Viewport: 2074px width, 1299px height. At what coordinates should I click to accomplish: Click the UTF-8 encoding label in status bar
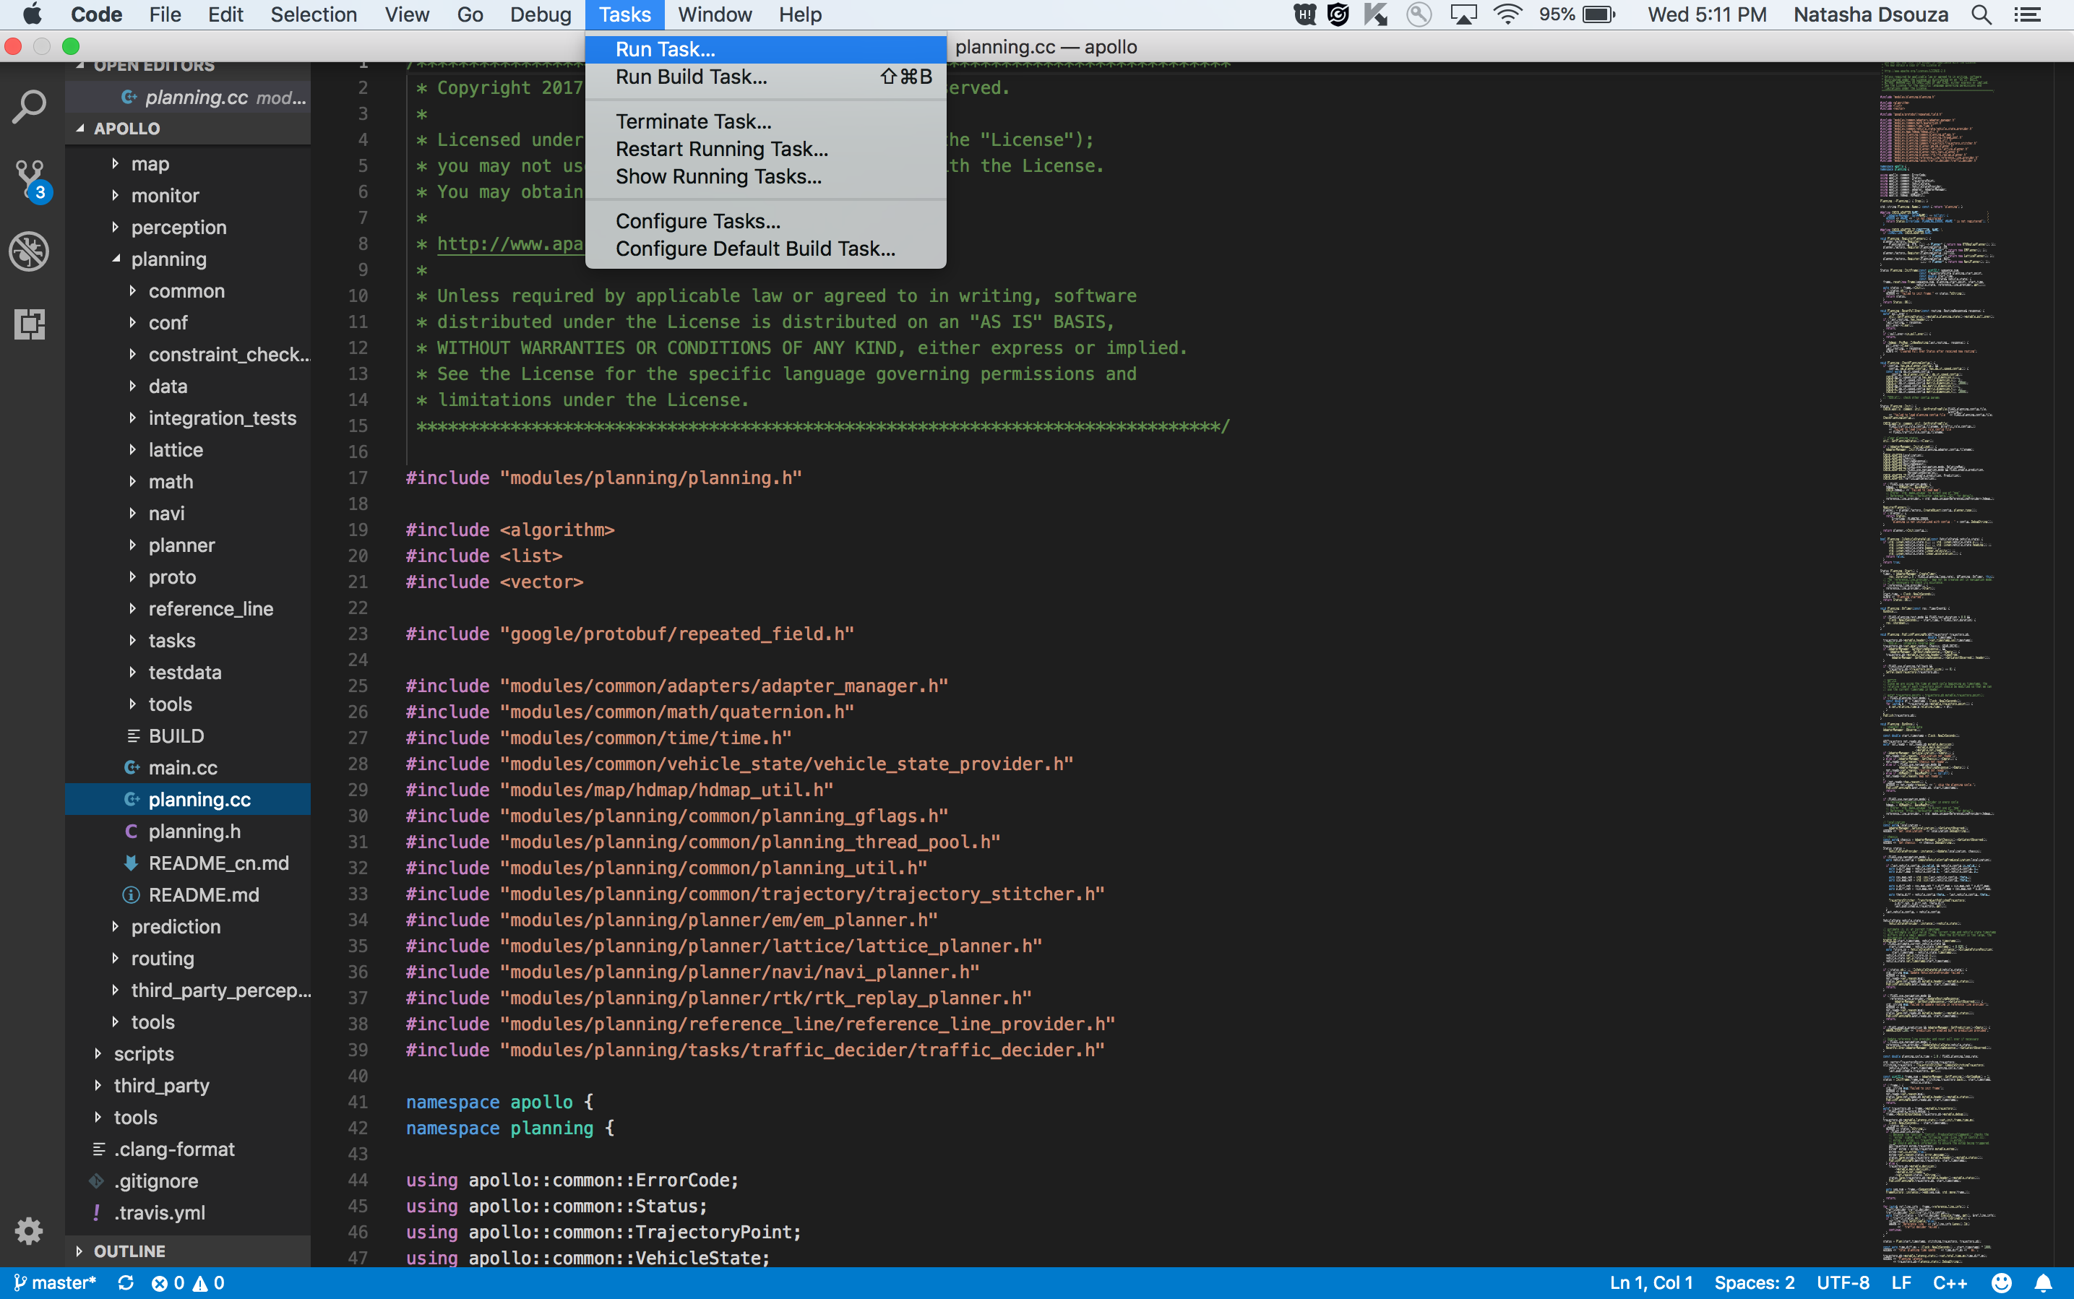[x=1842, y=1282]
